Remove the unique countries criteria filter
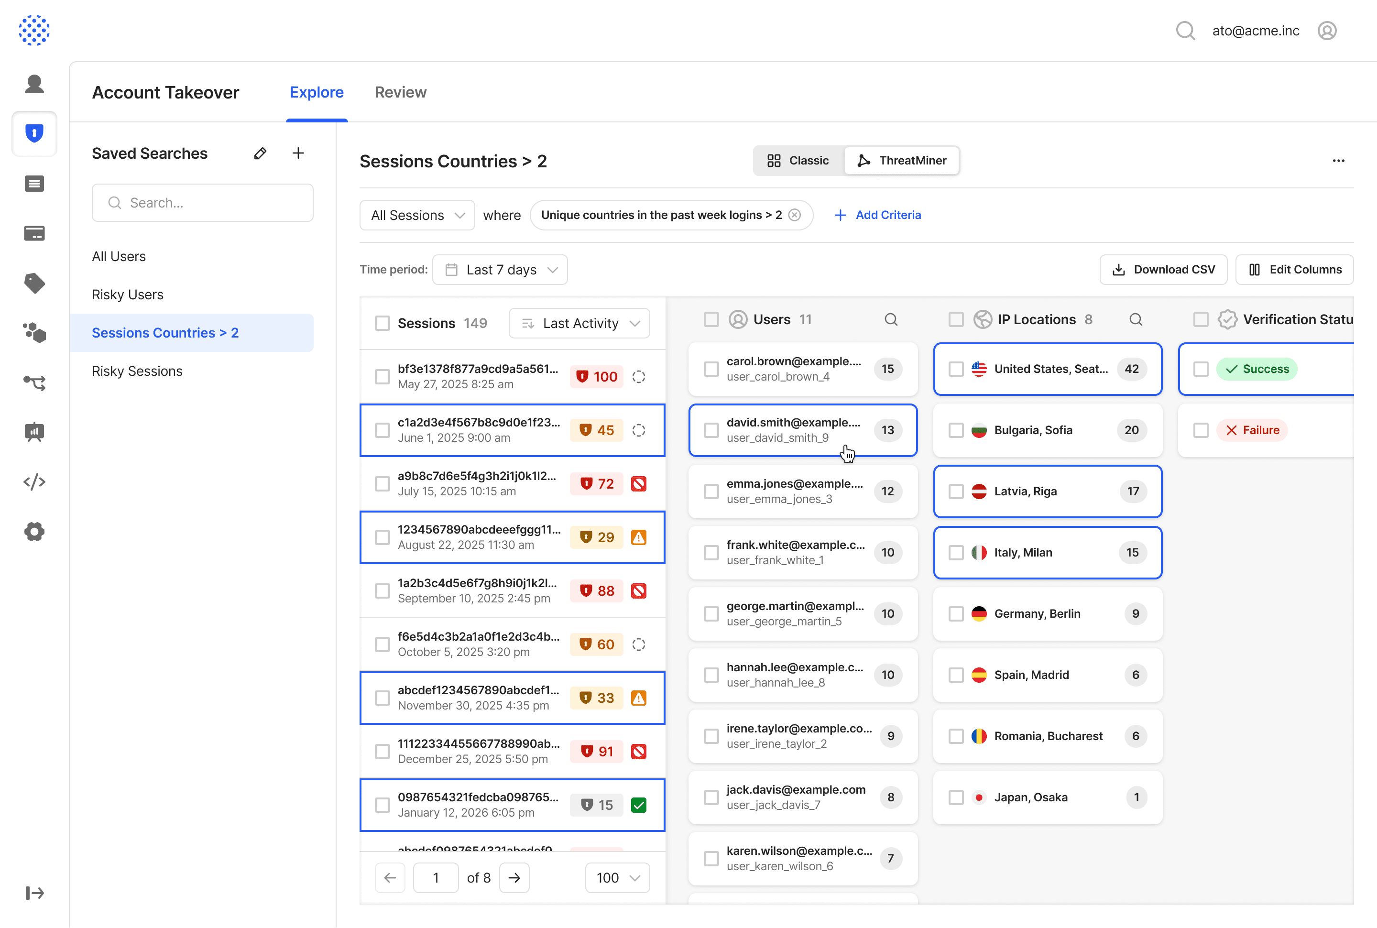Screen dimensions: 1377x928 coord(795,215)
